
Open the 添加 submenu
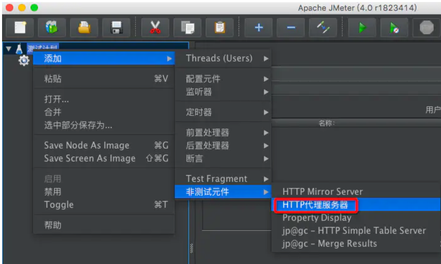click(x=104, y=58)
